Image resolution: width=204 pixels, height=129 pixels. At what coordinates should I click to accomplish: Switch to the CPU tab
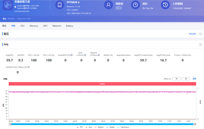point(22,26)
